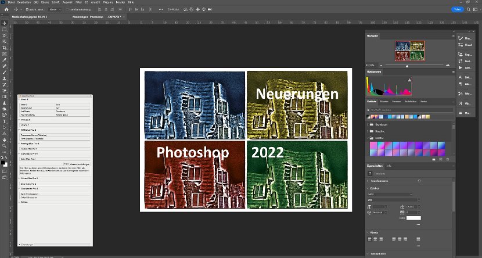Click the Navigator preview thumbnail

410,51
